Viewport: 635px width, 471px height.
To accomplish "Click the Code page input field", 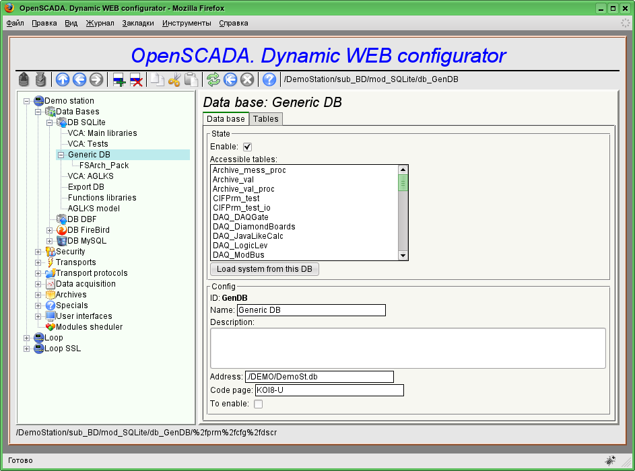I will point(329,390).
